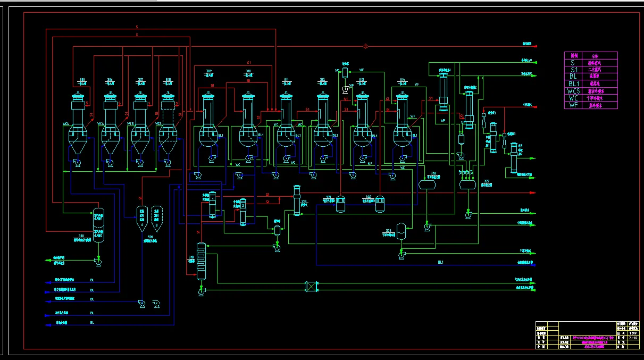
Task: Select the pump below separator 330
Action: coord(98,261)
